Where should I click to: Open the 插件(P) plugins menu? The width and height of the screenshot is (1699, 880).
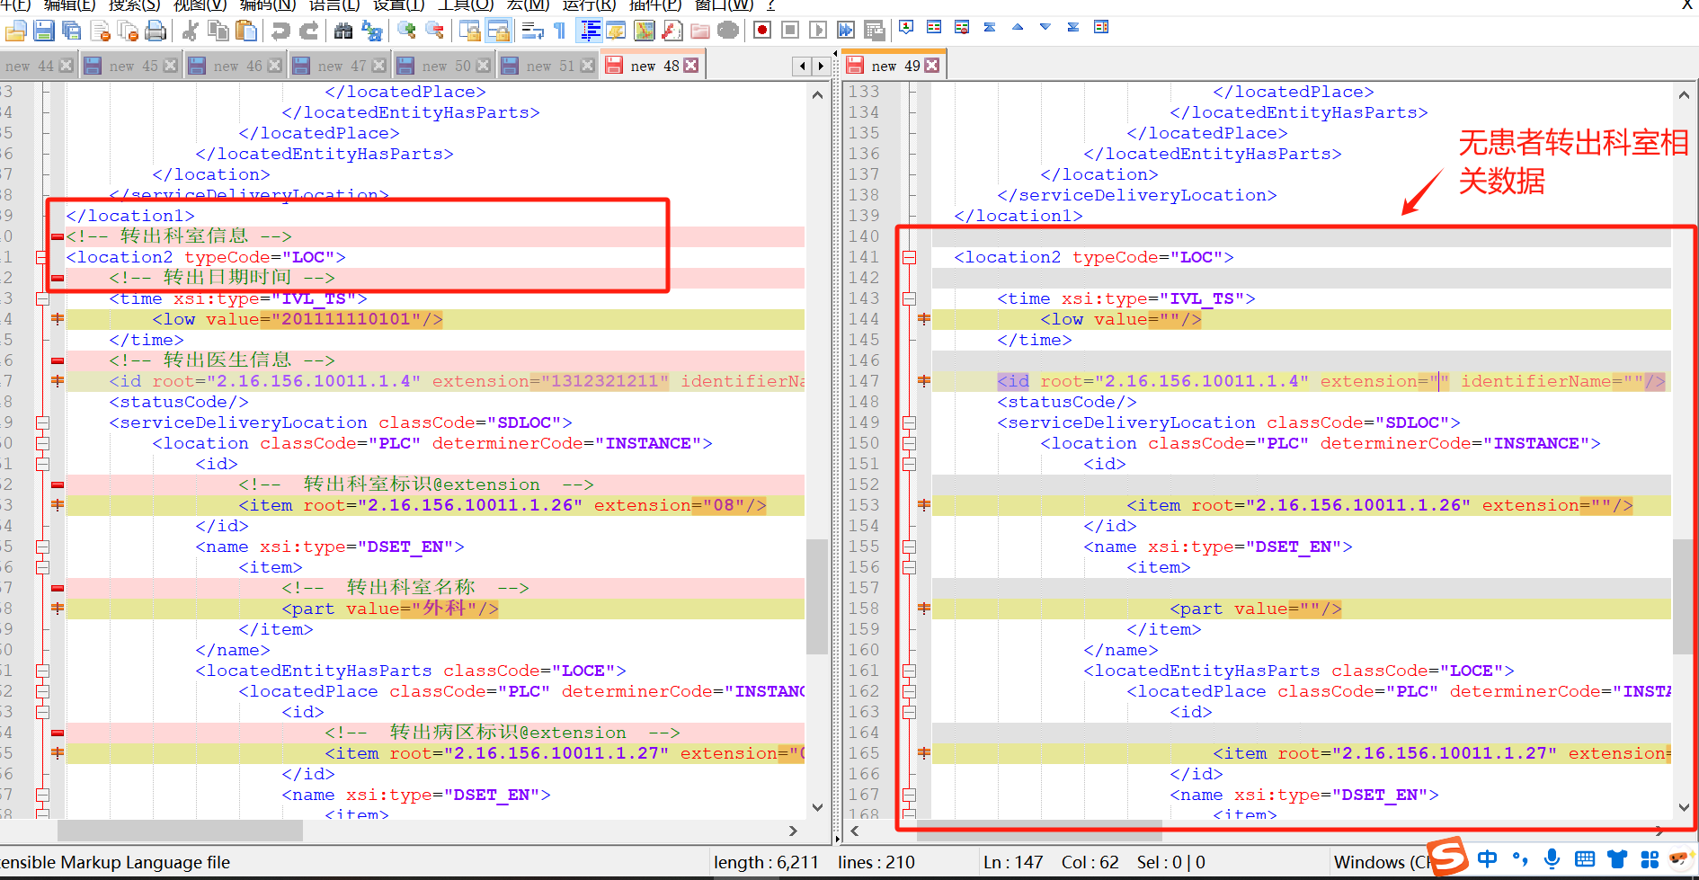(654, 5)
